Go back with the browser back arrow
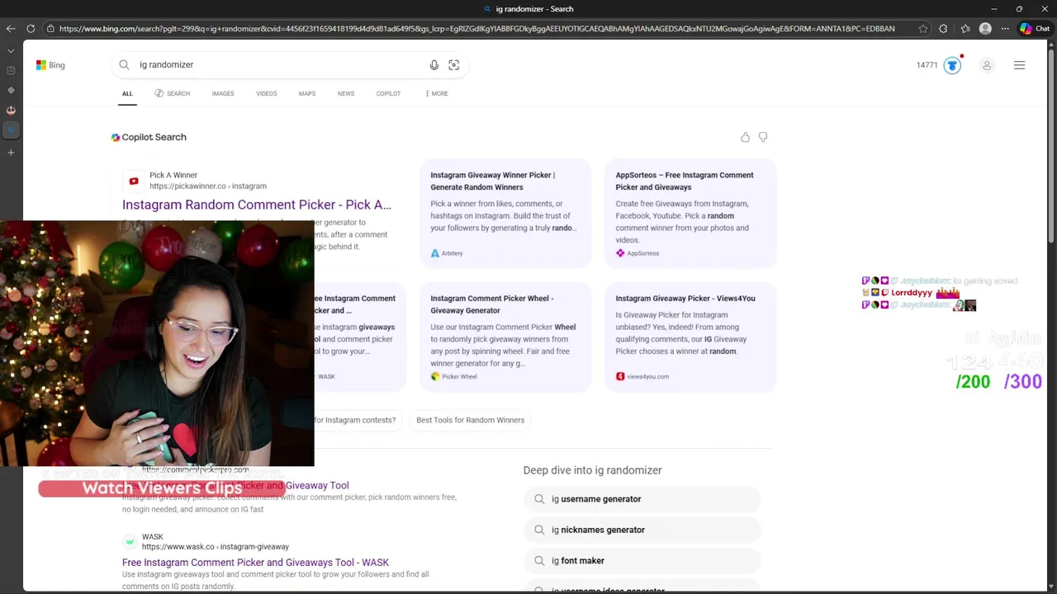 tap(11, 29)
